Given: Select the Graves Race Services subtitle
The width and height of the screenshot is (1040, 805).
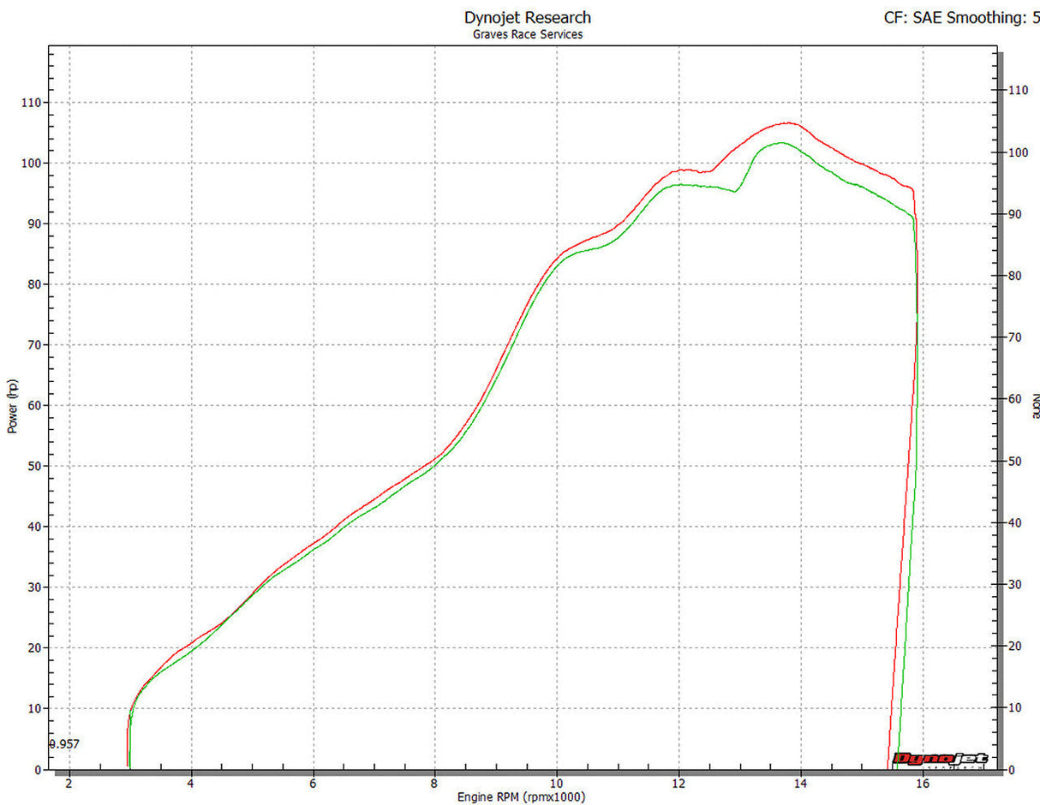Looking at the screenshot, I should click(x=527, y=35).
